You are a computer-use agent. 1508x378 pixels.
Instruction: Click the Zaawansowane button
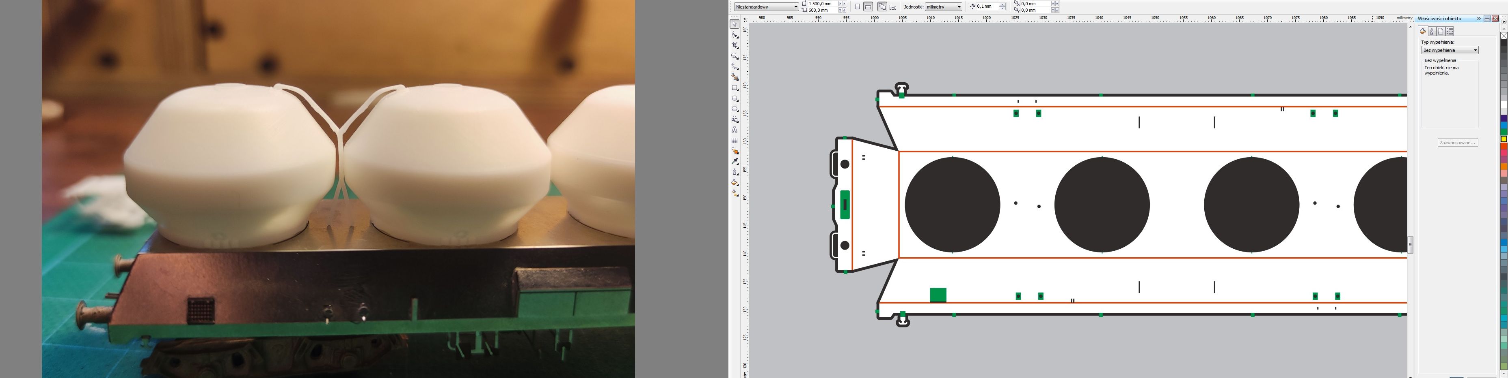tap(1458, 143)
